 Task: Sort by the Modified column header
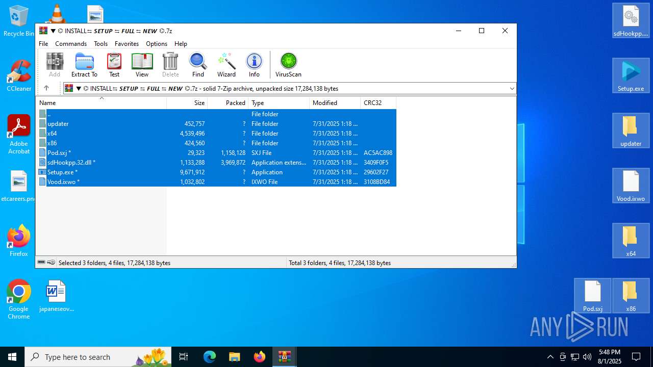click(335, 103)
